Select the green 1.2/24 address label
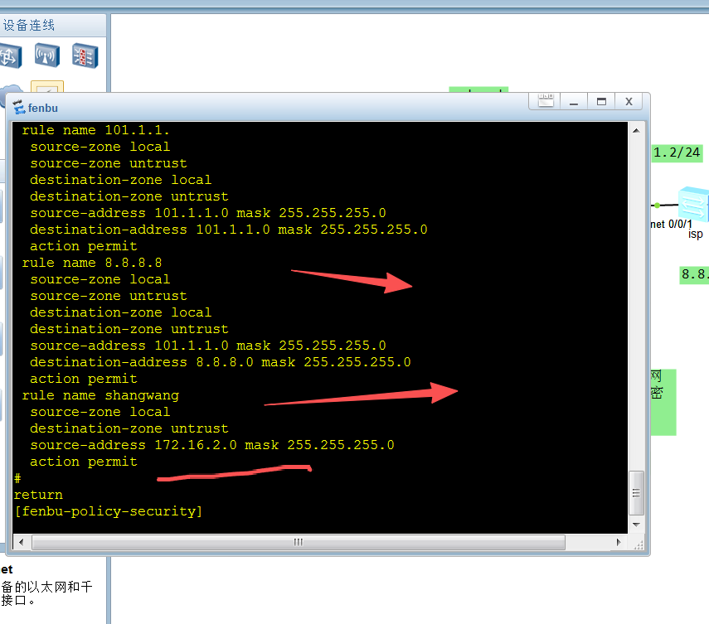 677,152
